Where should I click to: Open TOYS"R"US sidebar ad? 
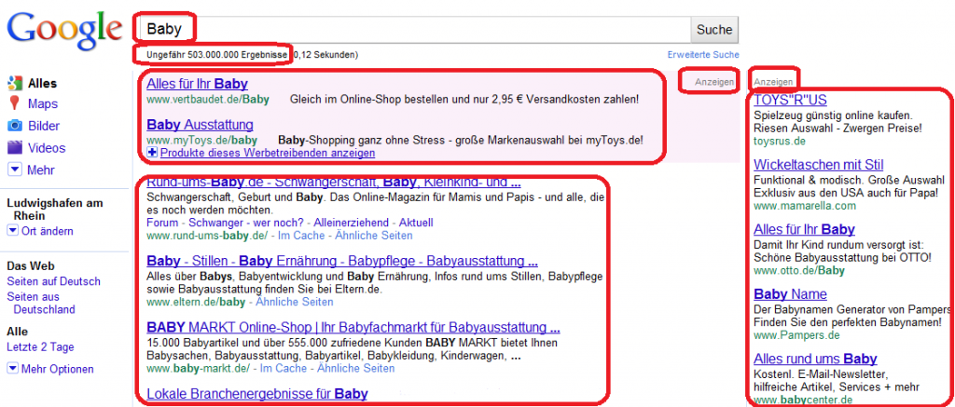pyautogui.click(x=790, y=100)
